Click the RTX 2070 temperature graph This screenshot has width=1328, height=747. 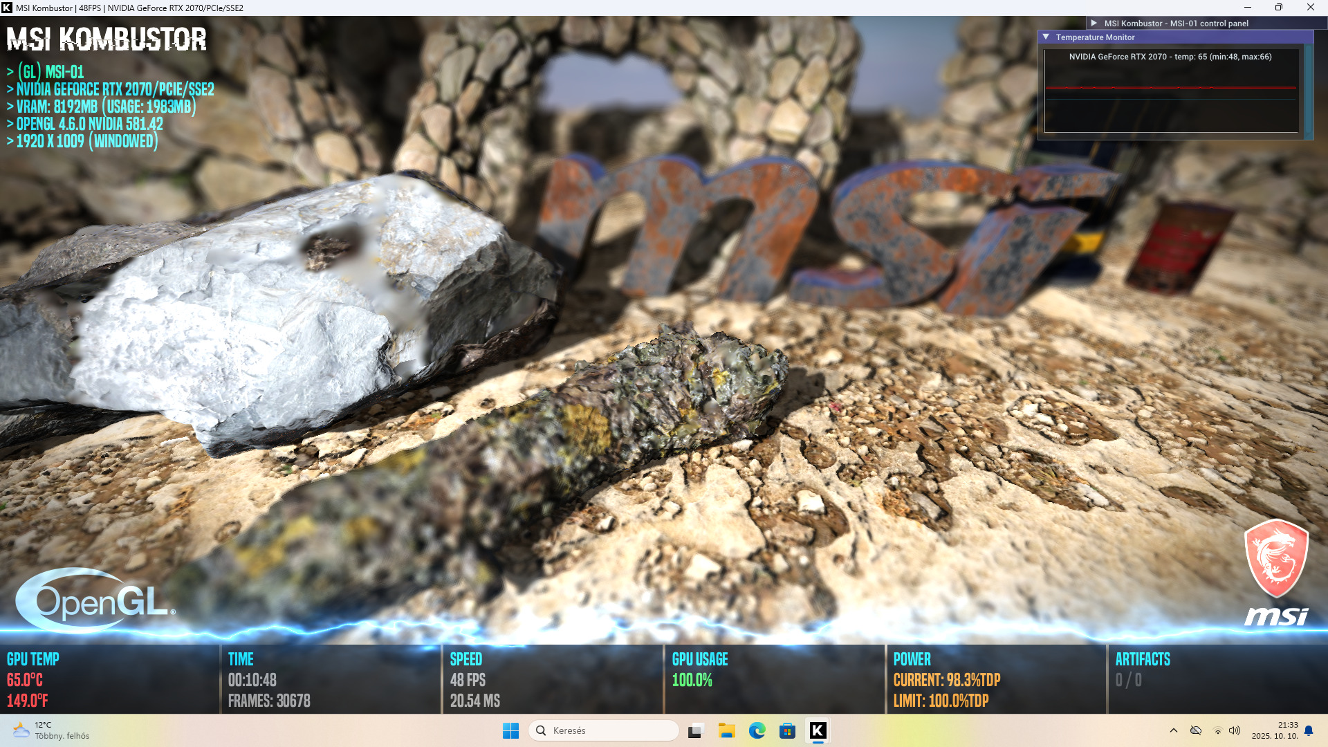pyautogui.click(x=1170, y=97)
